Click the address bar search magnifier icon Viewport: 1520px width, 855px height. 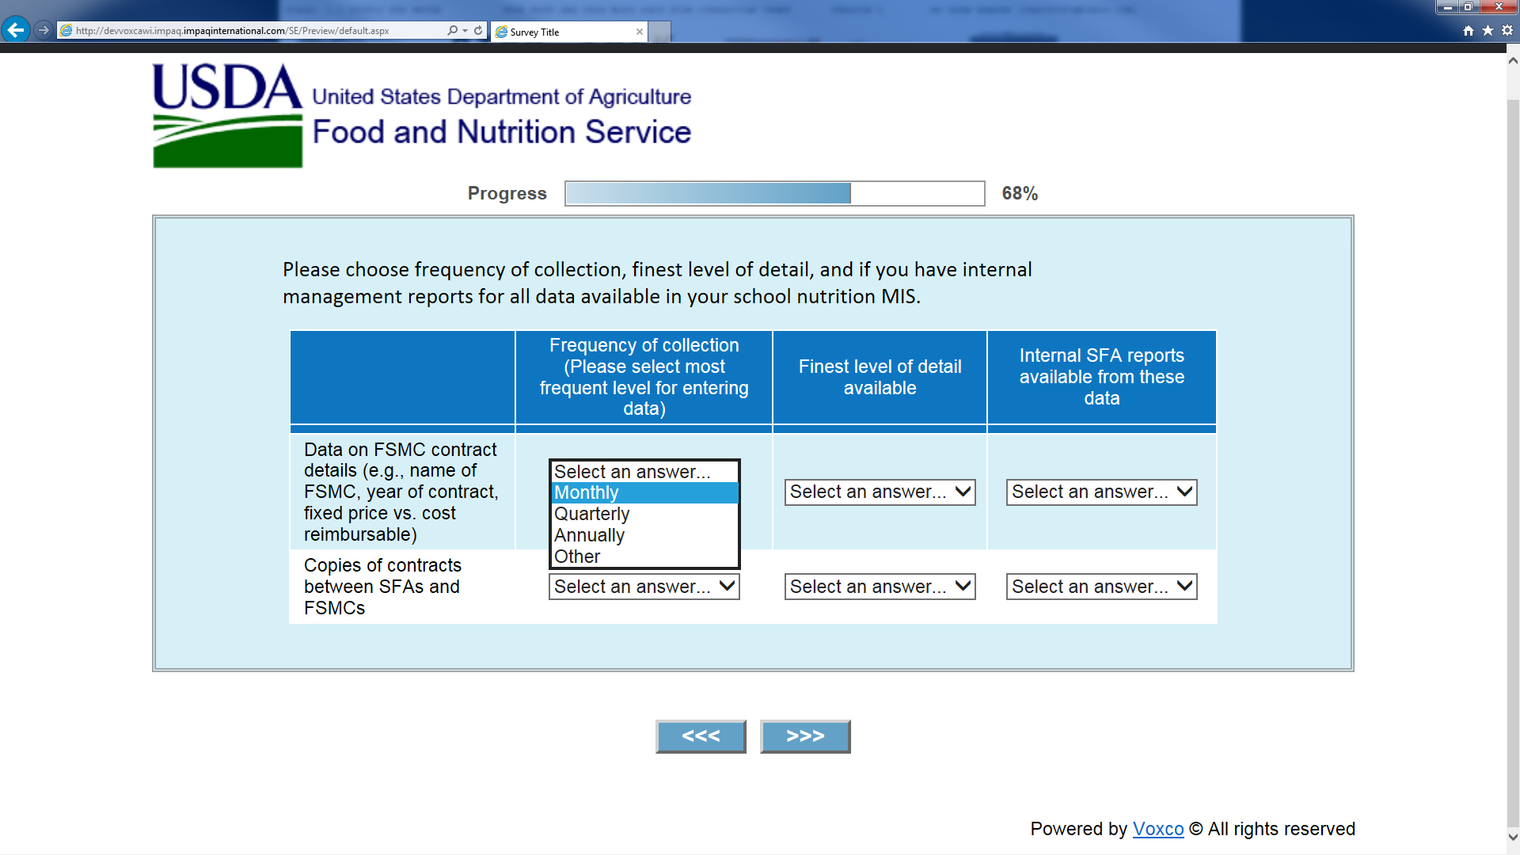[452, 30]
